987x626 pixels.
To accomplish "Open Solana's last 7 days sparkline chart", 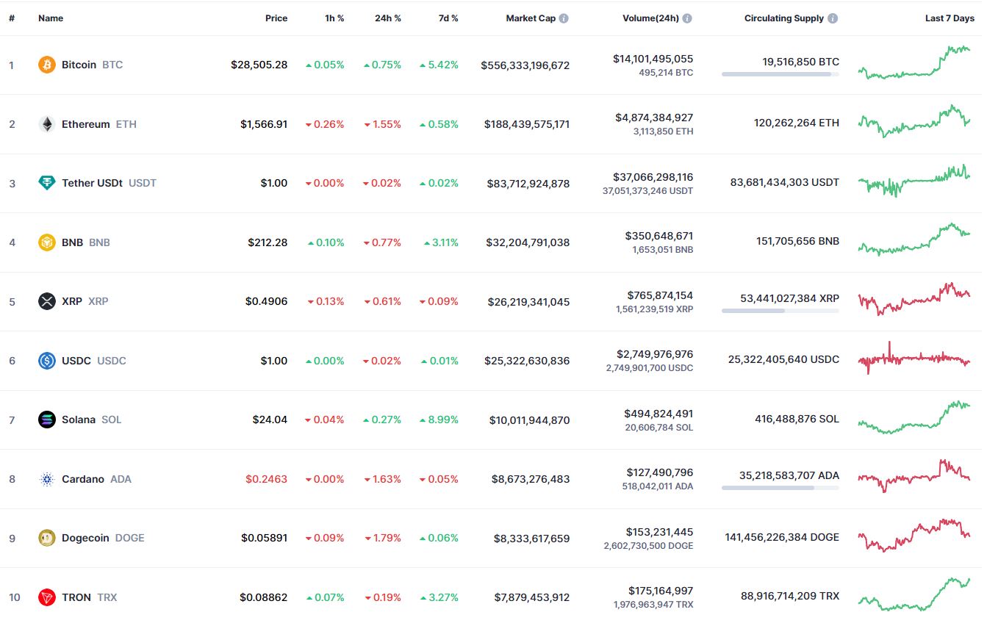I will (x=914, y=418).
